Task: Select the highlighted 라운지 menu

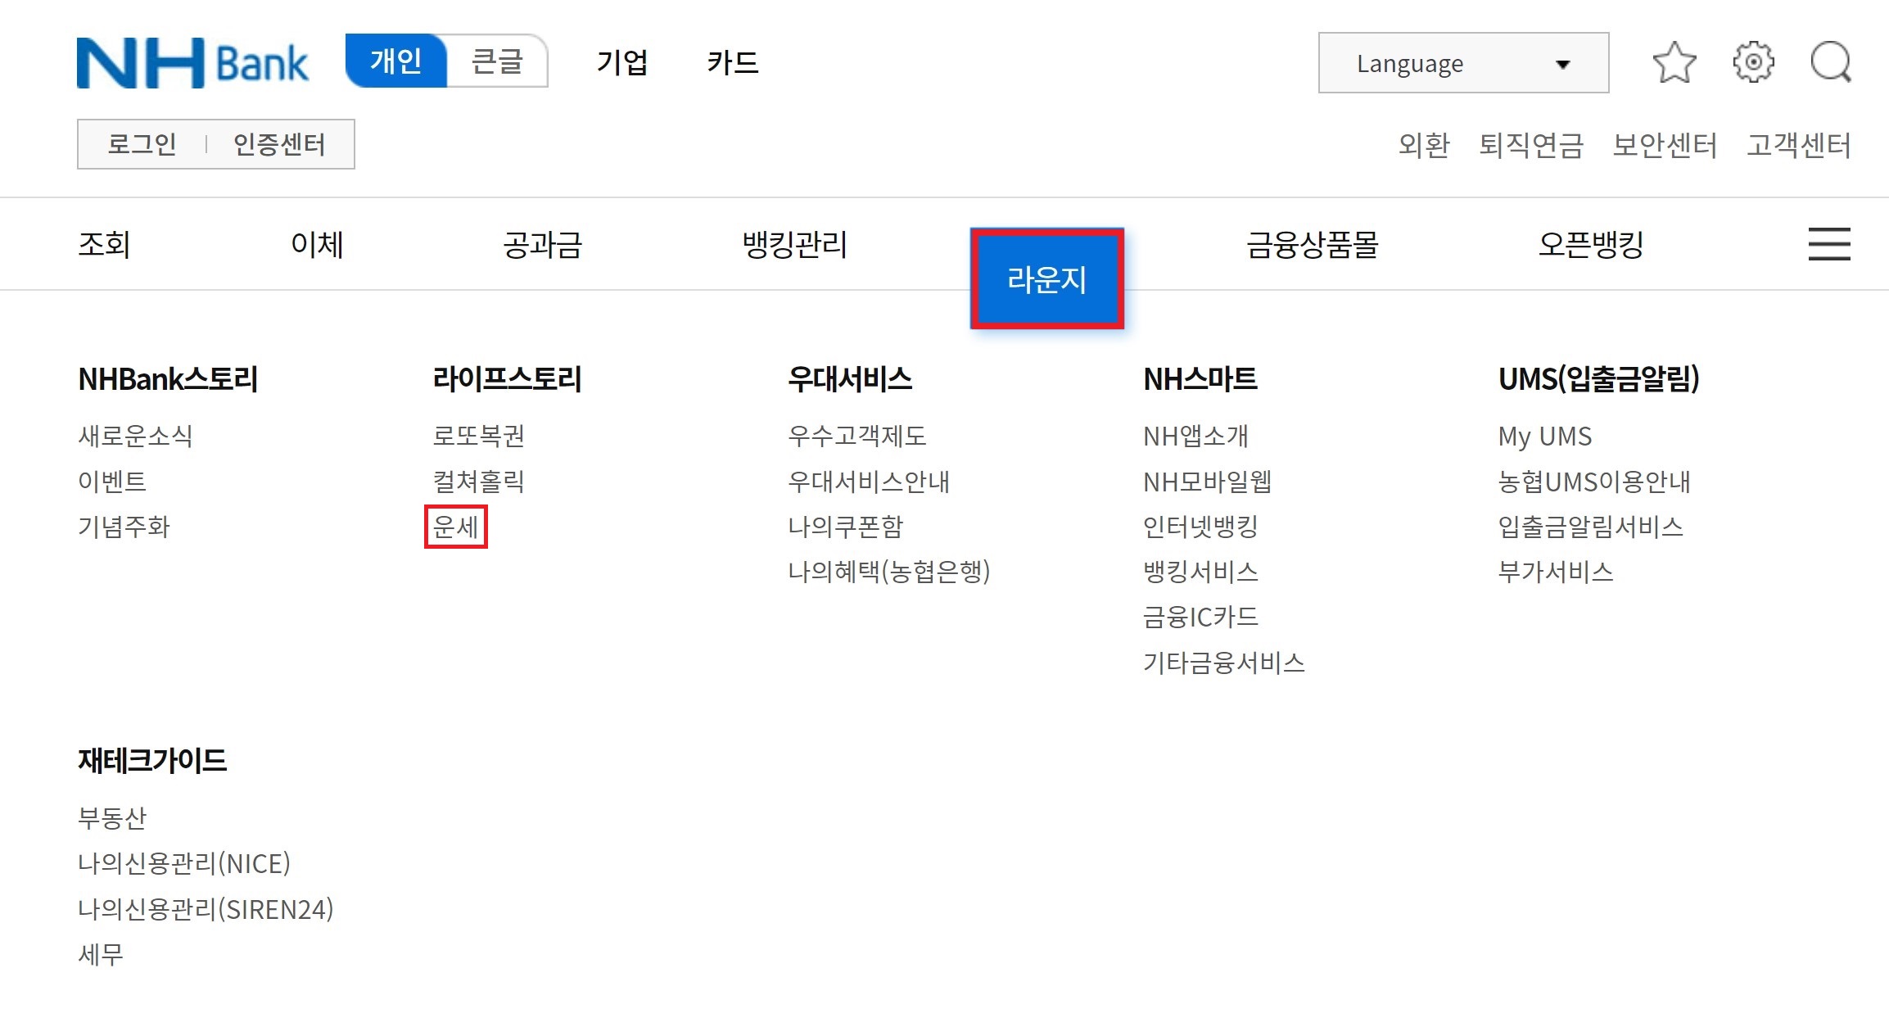Action: (x=1046, y=278)
